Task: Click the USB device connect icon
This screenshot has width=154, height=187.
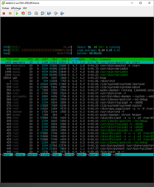Action: click(x=62, y=13)
